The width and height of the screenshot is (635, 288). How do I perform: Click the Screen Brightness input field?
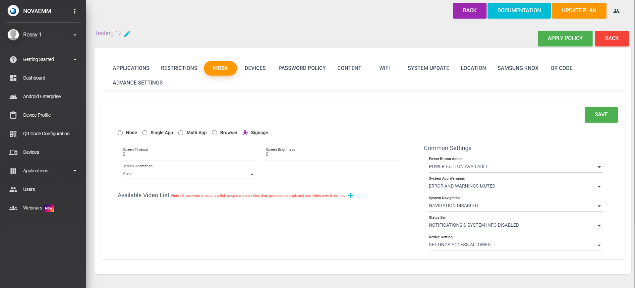332,154
